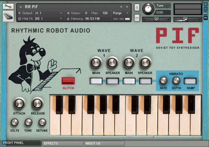This screenshot has width=209, height=147.
Task: Mute the instrument with M button
Action: (137, 18)
